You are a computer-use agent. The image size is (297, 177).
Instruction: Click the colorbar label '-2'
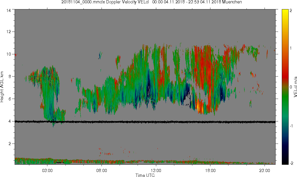click(x=291, y=163)
